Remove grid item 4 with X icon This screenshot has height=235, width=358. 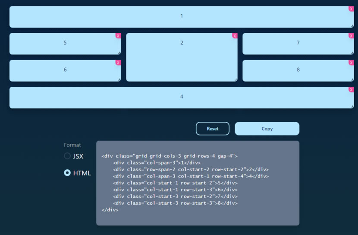coord(351,89)
